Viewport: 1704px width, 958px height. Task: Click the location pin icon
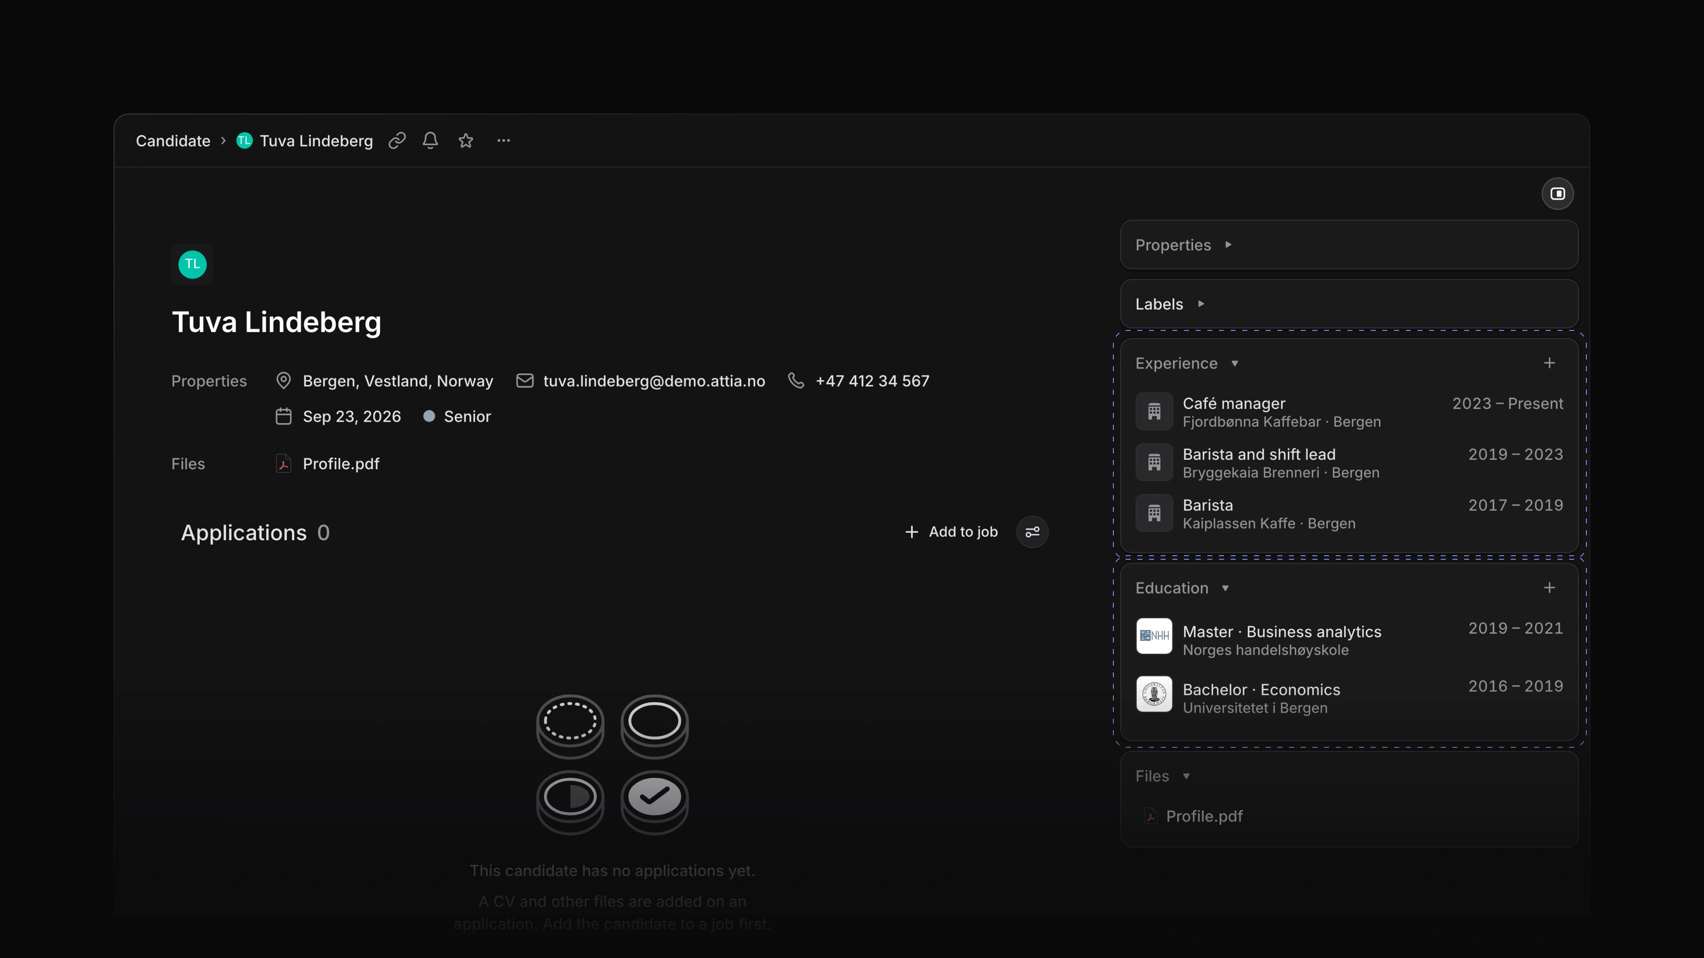click(283, 381)
